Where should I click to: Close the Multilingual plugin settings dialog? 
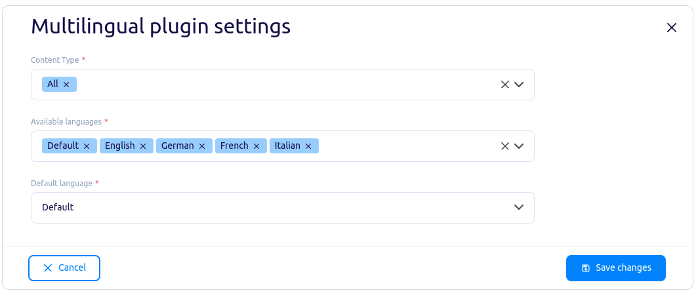coord(671,28)
